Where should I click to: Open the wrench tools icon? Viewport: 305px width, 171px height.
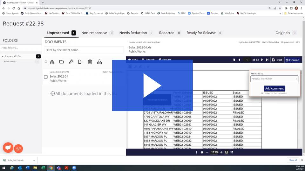71,62
